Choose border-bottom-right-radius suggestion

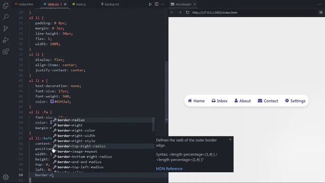click(x=103, y=157)
